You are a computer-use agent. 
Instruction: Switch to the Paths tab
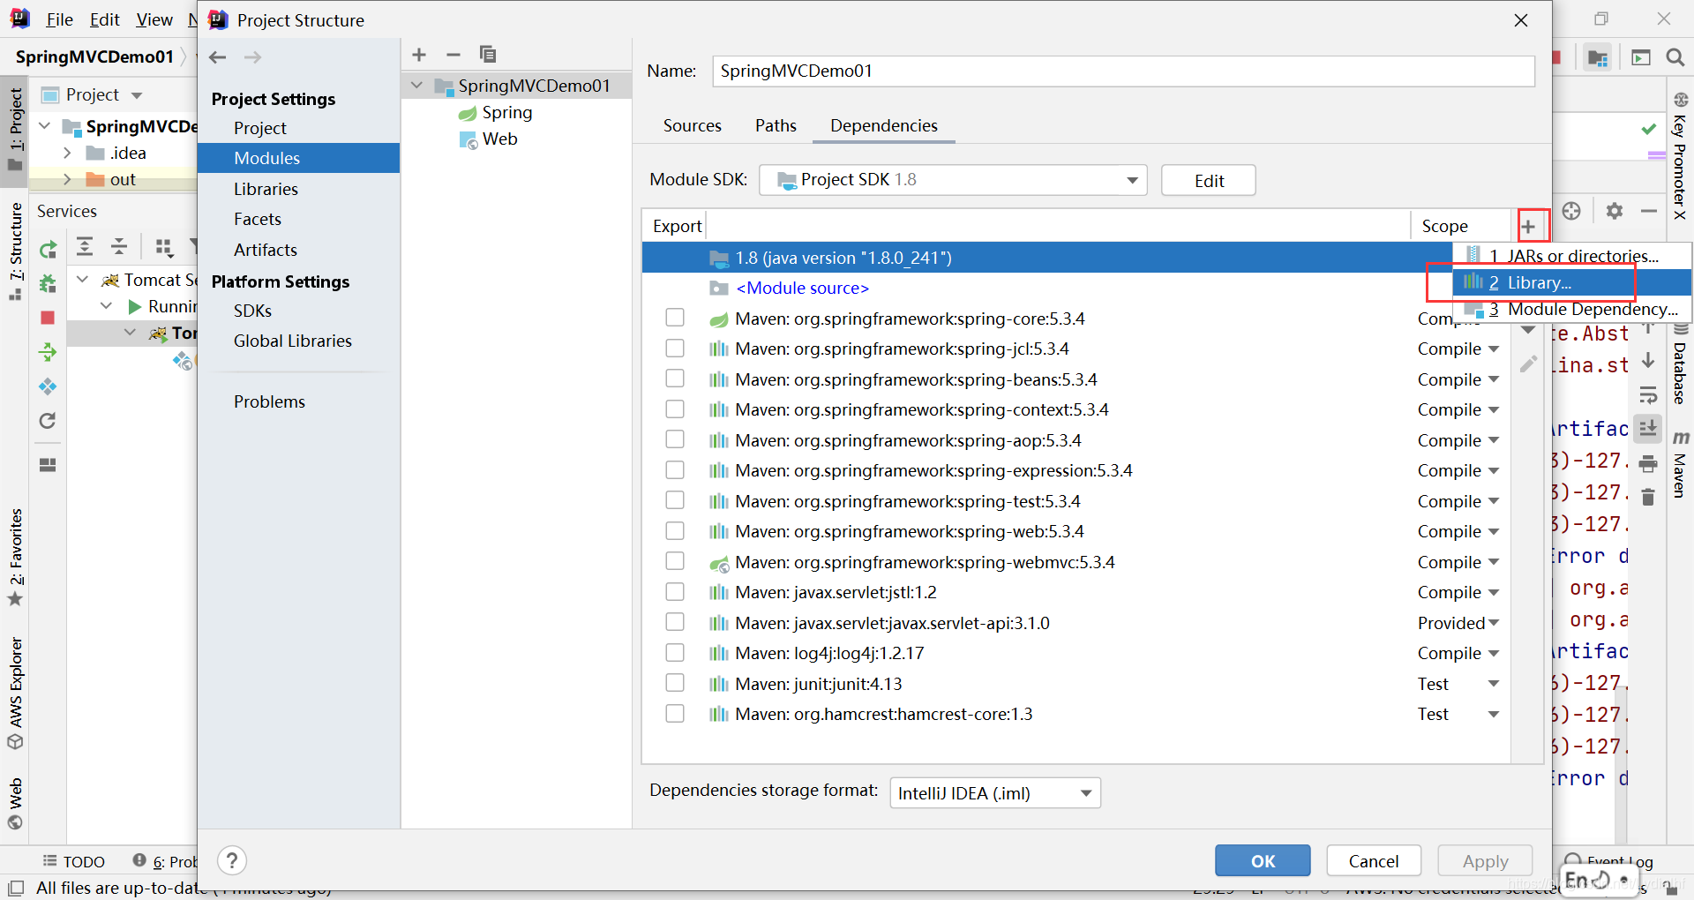click(776, 126)
